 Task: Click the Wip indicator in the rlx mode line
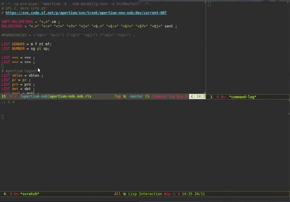click(179, 96)
